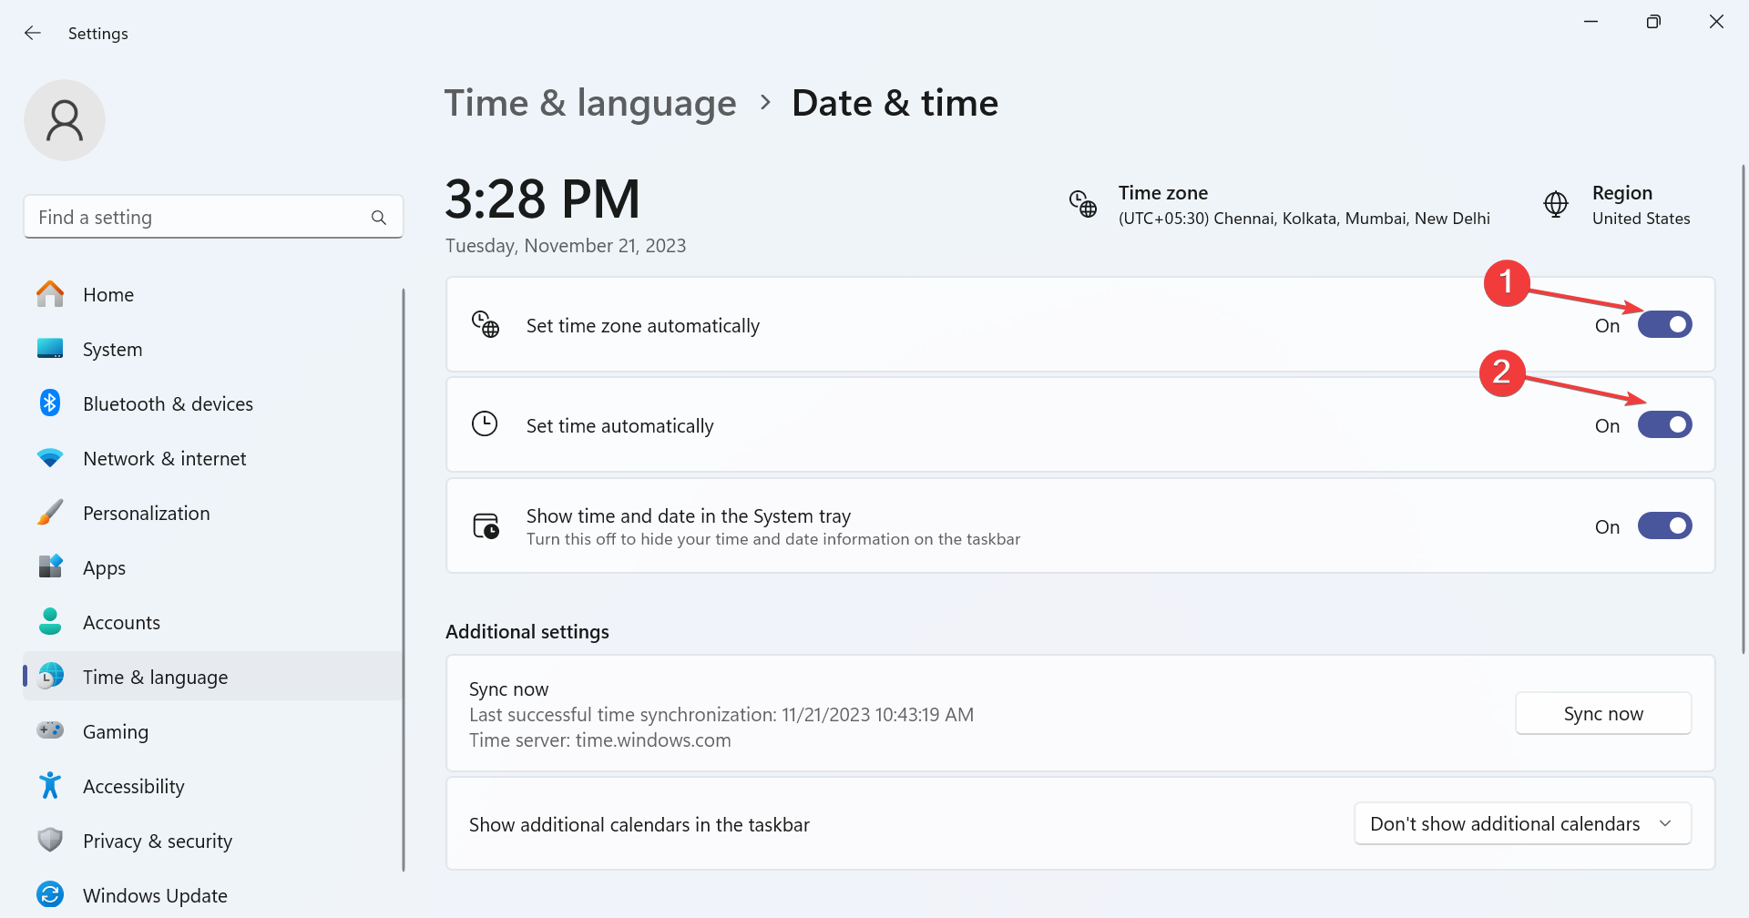The image size is (1749, 918).
Task: Click the Personalization paintbrush icon
Action: click(50, 513)
